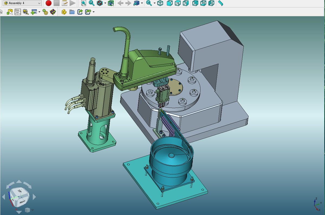Open the Assembly 4 configuration dropdown
Viewport: 325px width, 215px height.
pos(22,3)
